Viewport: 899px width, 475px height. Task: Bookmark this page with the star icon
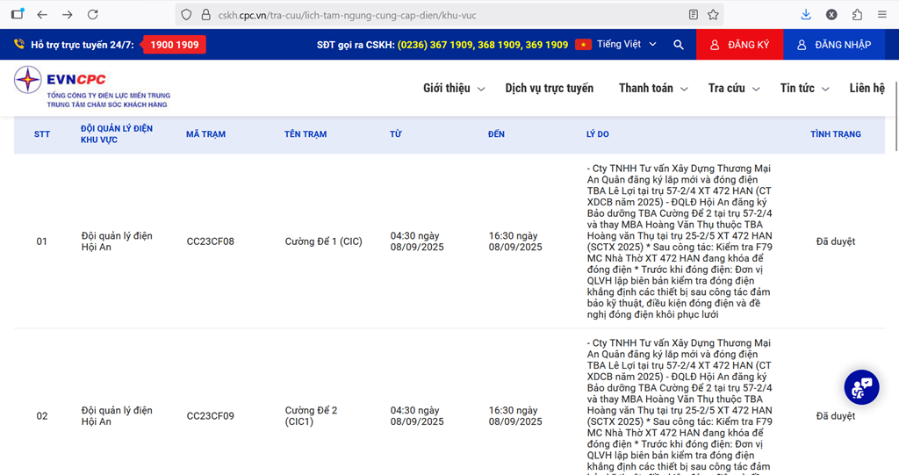click(x=713, y=15)
